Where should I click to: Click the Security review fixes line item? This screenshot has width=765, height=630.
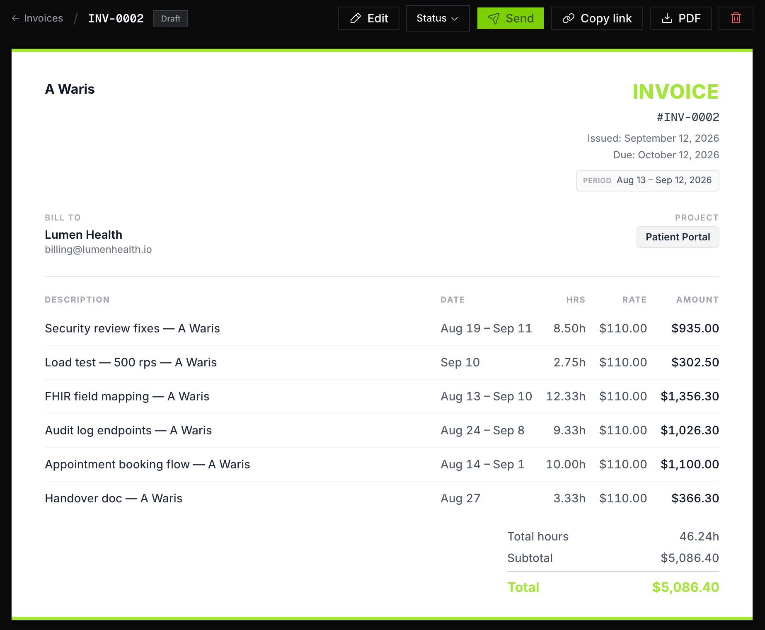point(132,328)
